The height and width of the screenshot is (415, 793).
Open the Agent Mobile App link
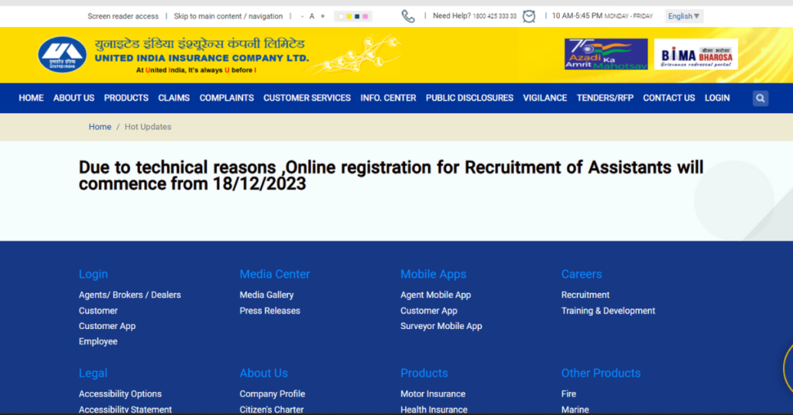pos(435,295)
